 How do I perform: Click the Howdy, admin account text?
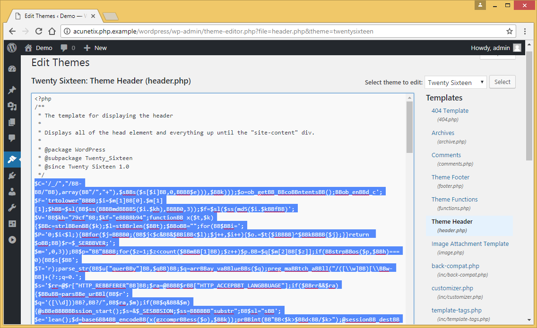click(x=490, y=48)
